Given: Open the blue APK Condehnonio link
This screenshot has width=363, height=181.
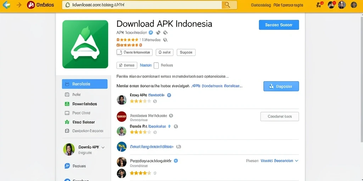Looking at the screenshot, I should [217, 86].
